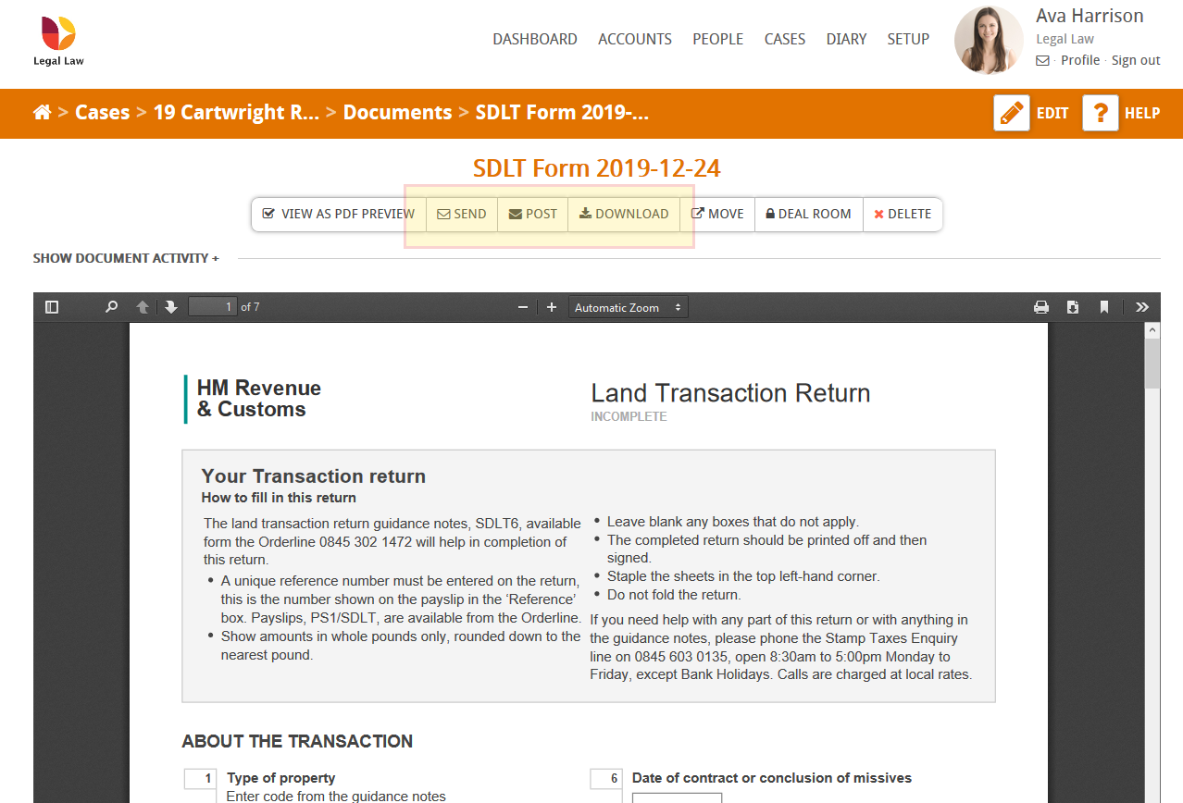
Task: Toggle the PDF sidebar panel
Action: coord(51,306)
